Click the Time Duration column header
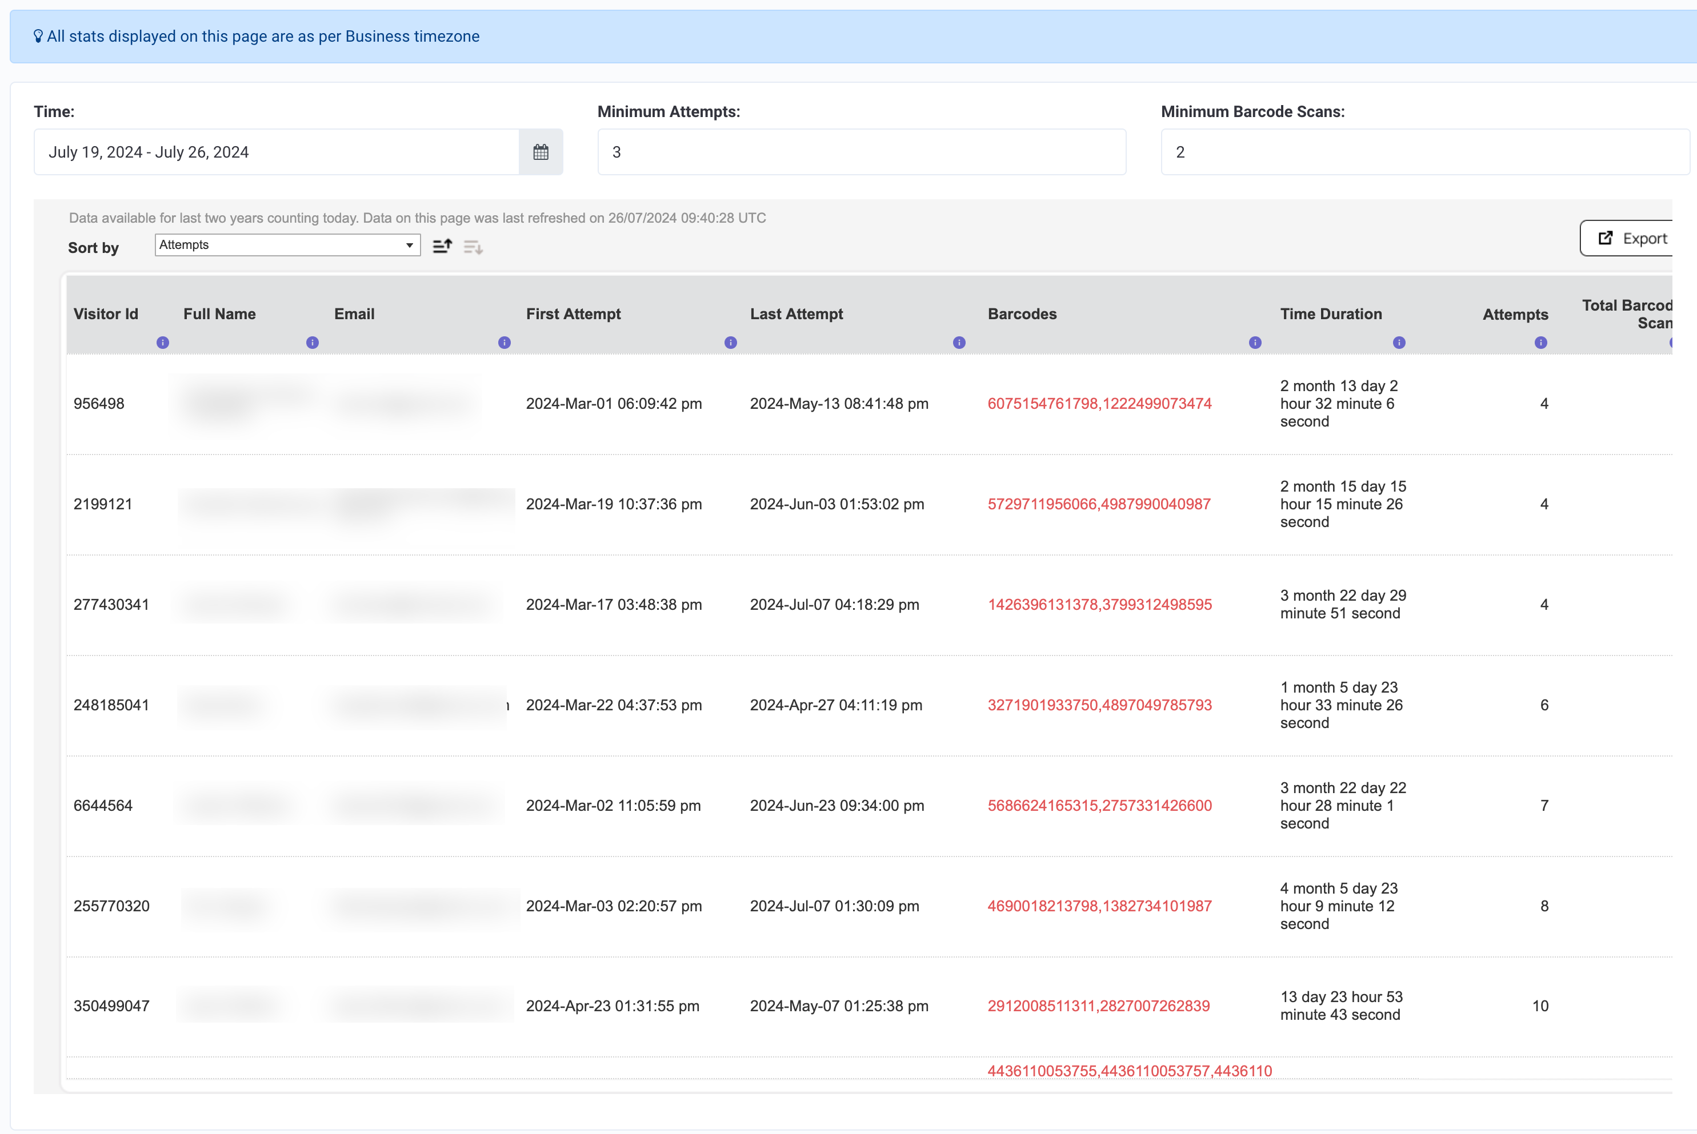Screen dimensions: 1697x1134 tap(1331, 314)
